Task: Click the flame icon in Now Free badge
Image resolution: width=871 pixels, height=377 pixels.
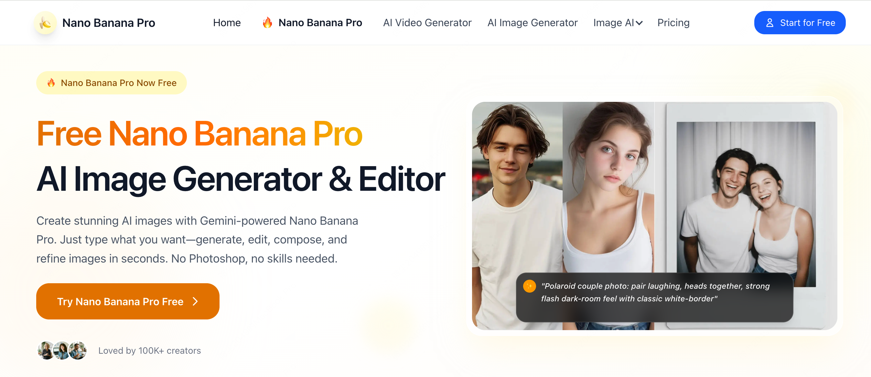Action: click(x=51, y=82)
